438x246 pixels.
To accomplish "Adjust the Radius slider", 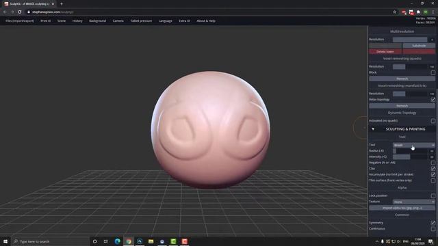I will [x=410, y=151].
